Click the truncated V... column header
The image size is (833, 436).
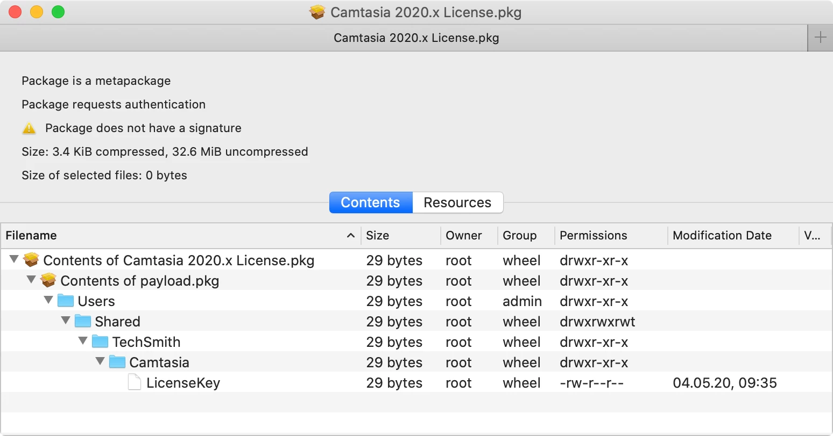[x=815, y=236]
